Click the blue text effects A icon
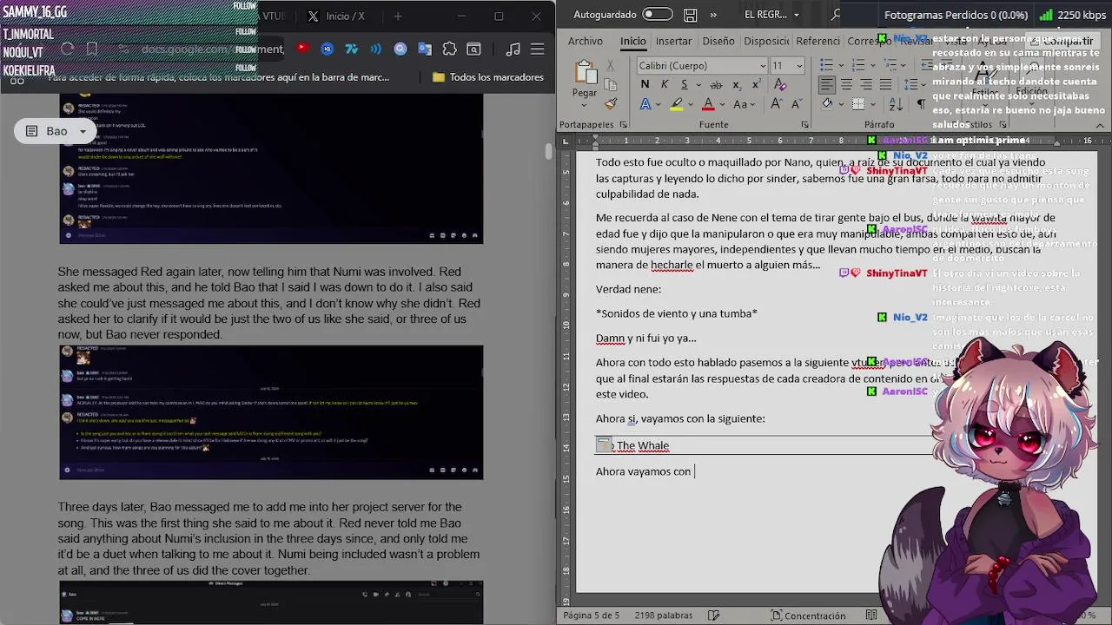Screen dimensions: 1112x625 (645, 104)
